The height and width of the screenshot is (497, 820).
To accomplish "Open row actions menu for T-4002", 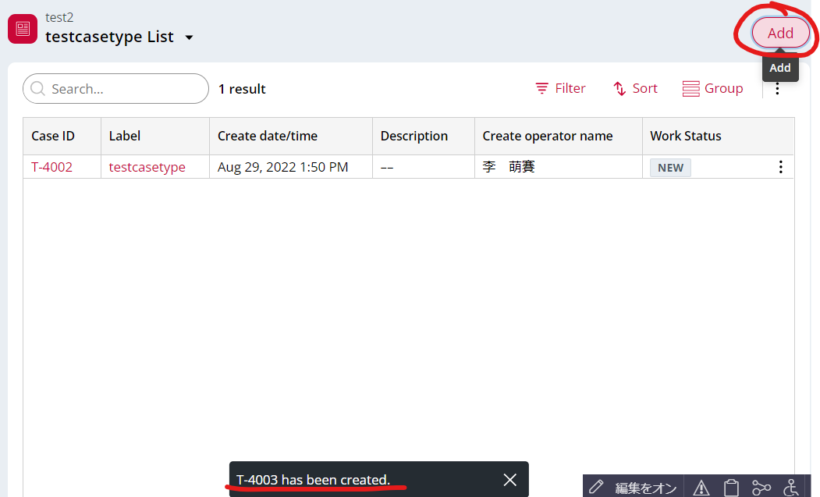I will [x=780, y=167].
